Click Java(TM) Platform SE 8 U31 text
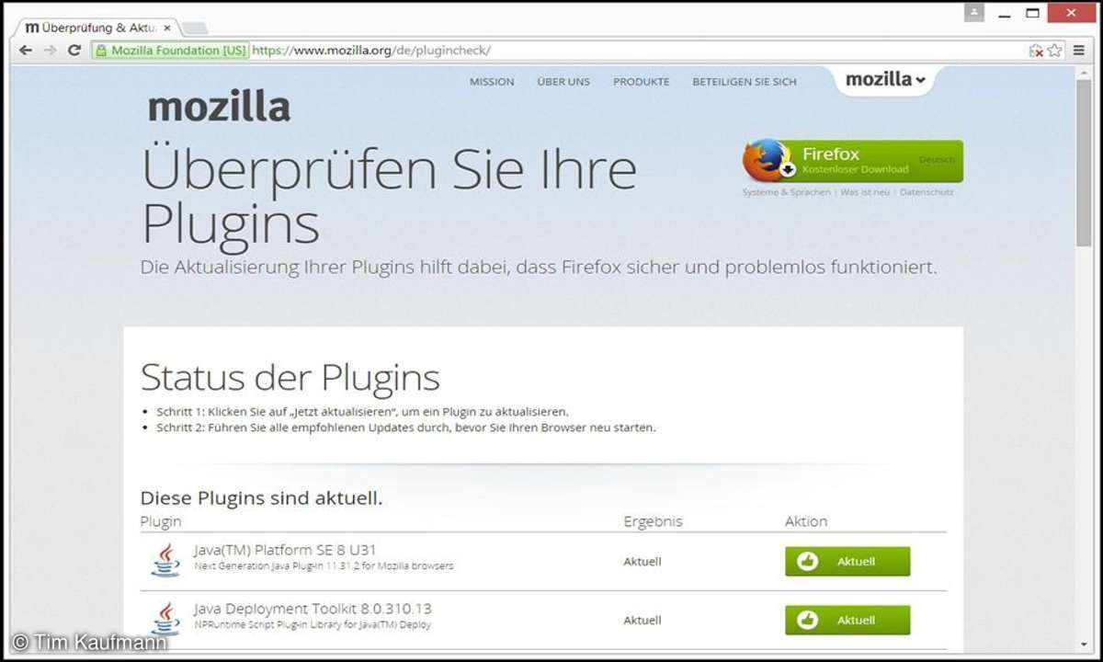The image size is (1103, 662). (x=285, y=550)
